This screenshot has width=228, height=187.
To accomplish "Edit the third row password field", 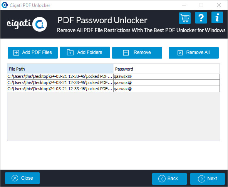I will [166, 89].
